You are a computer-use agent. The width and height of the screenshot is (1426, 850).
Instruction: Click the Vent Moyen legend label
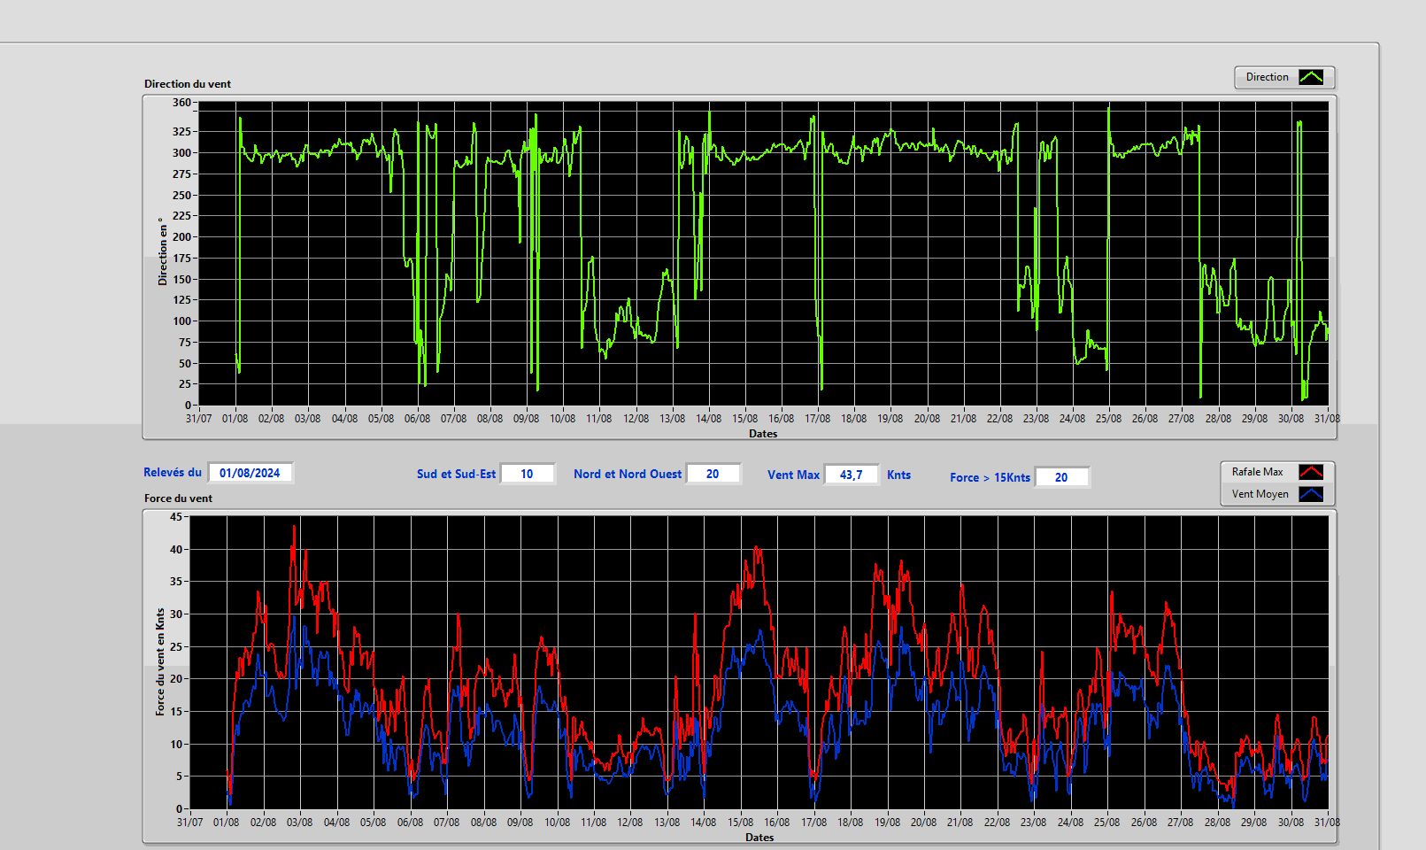1260,494
